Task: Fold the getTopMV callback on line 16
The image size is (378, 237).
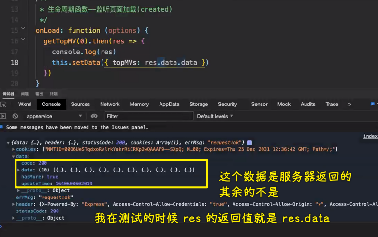Action: click(23, 39)
